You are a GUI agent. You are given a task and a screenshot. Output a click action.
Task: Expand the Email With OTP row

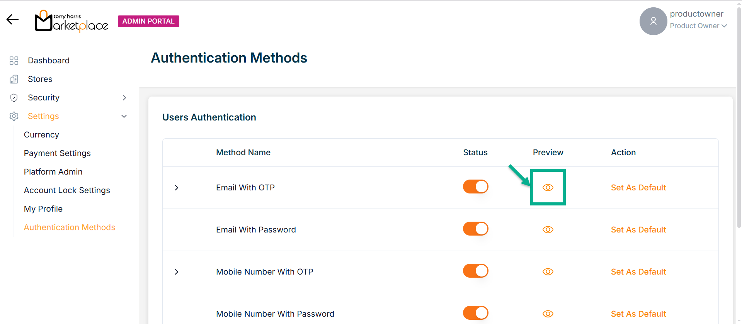[177, 188]
